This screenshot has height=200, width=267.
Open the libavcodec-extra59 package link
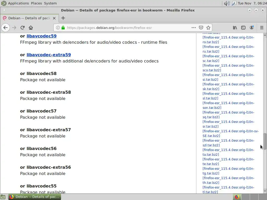pos(49,55)
